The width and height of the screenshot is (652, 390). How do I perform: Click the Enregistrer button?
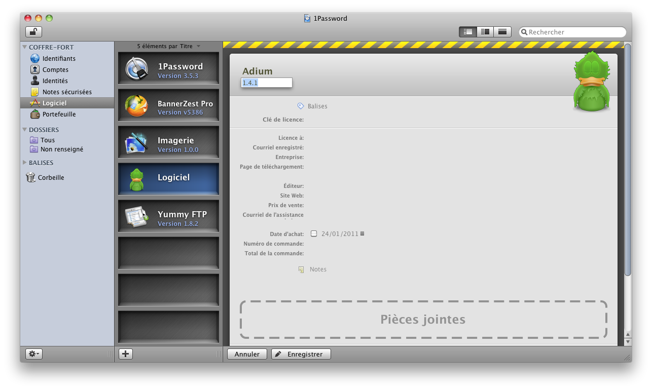click(x=301, y=354)
